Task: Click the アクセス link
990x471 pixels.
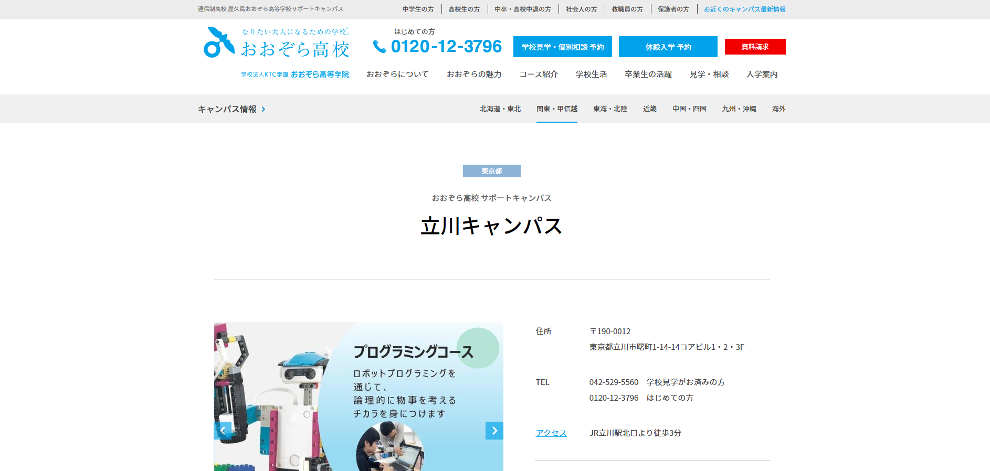Action: 551,433
